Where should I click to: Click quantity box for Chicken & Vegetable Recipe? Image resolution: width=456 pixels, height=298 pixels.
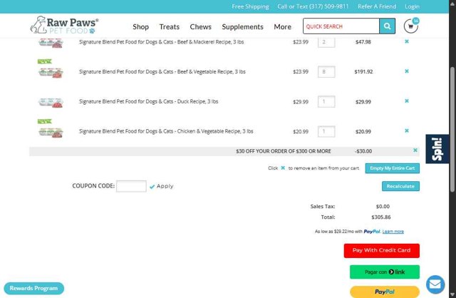[326, 132]
